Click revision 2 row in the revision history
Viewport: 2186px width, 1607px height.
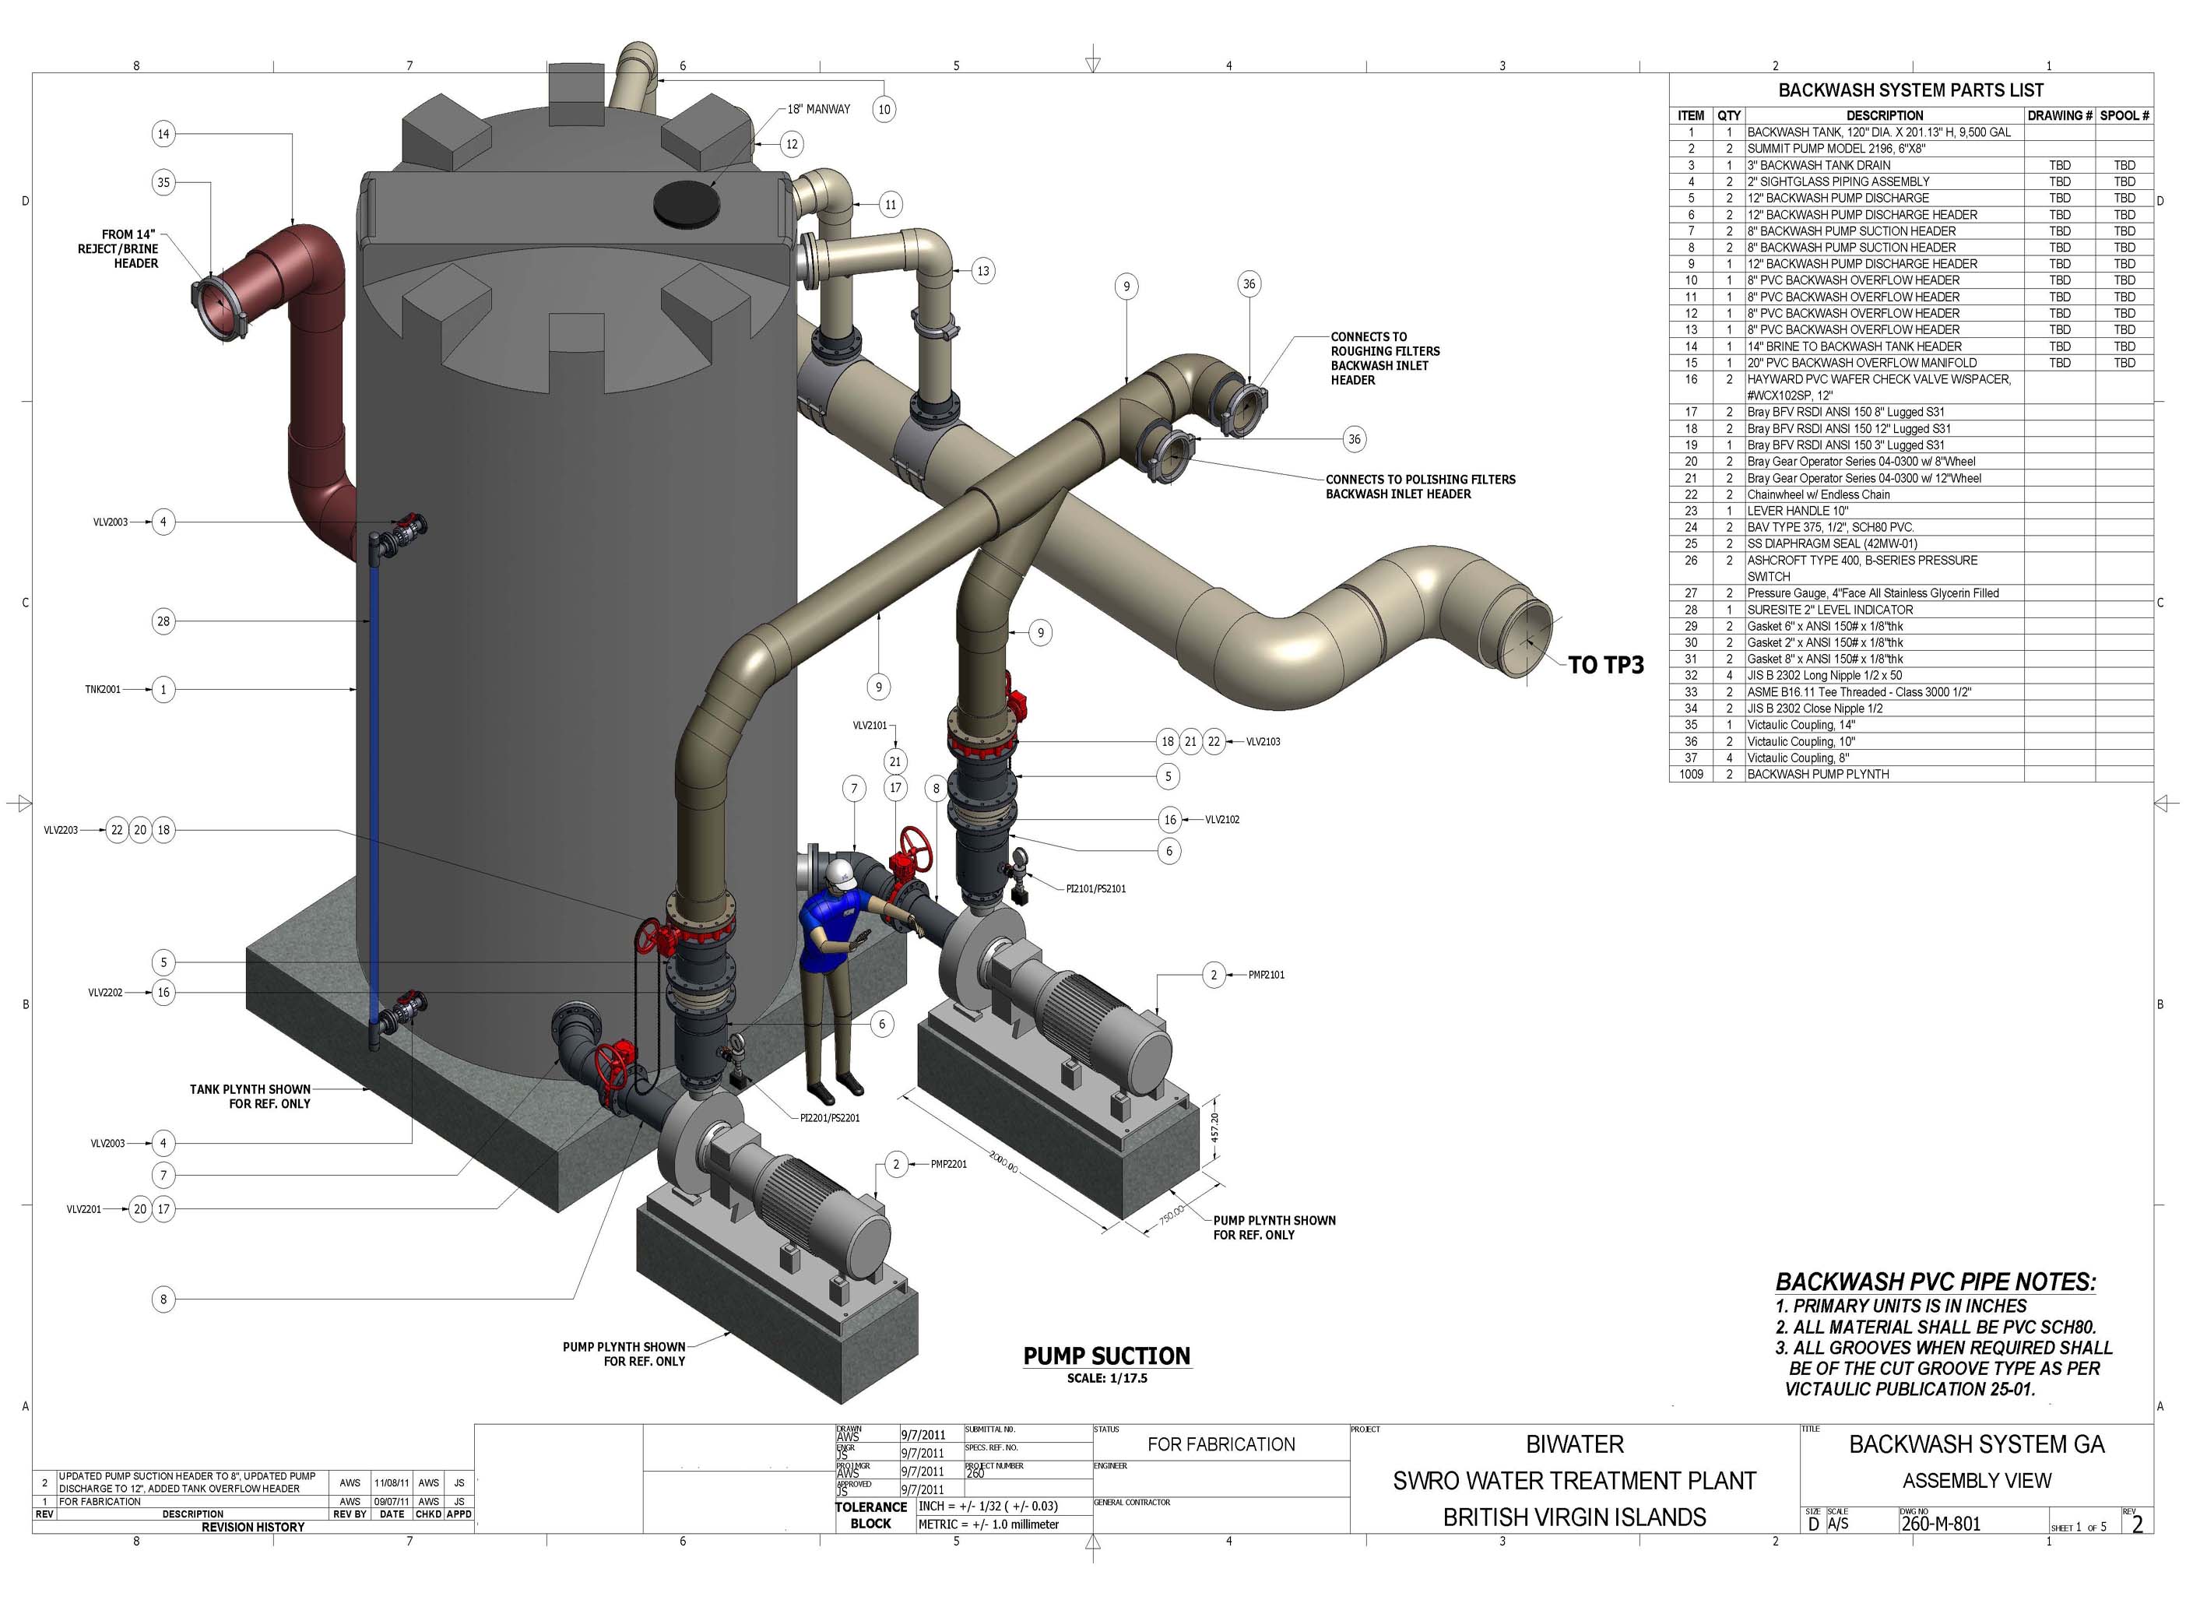(253, 1482)
